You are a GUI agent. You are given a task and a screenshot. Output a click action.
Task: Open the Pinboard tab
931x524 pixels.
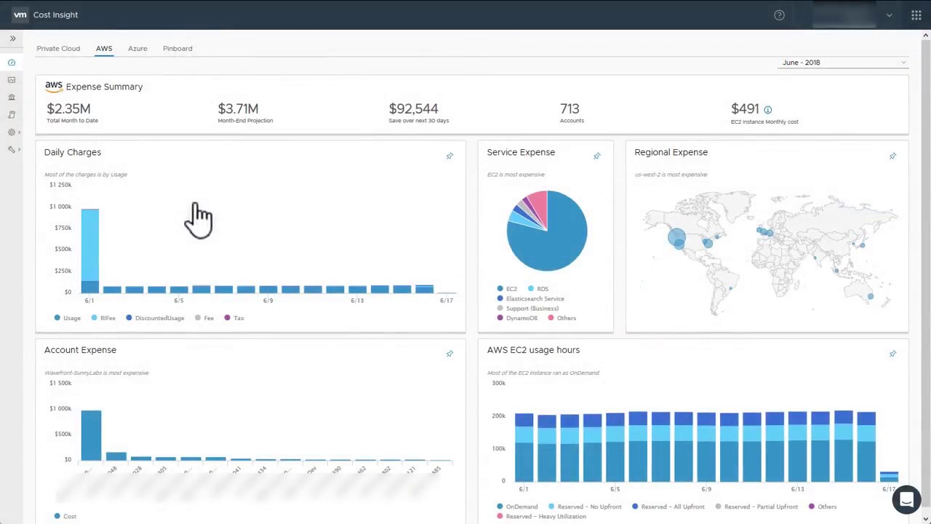[x=177, y=49]
